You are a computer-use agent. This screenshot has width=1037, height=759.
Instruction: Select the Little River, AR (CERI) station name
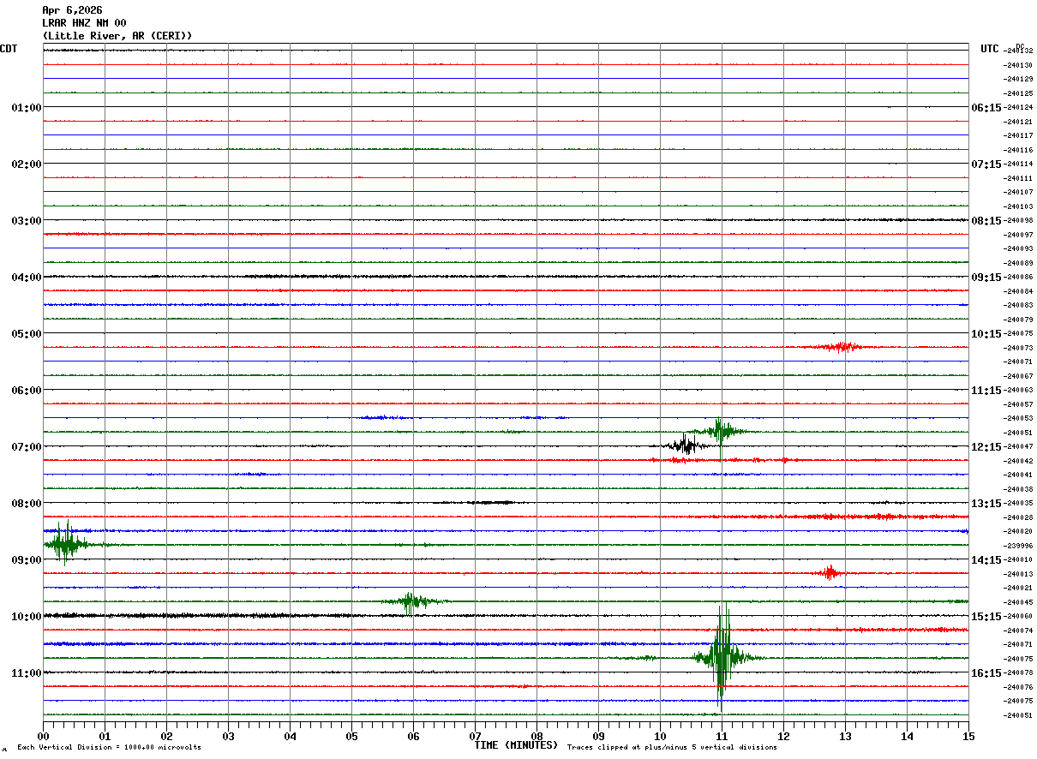[117, 36]
